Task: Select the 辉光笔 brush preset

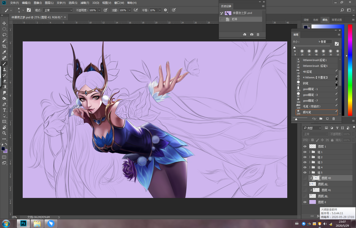Action: [x=317, y=112]
